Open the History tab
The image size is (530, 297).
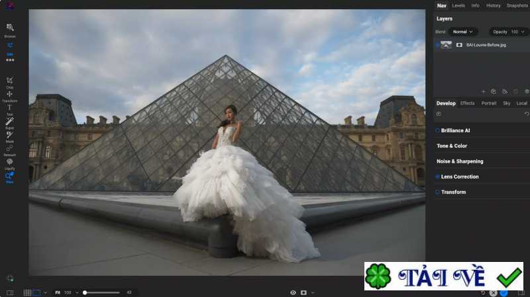click(494, 6)
